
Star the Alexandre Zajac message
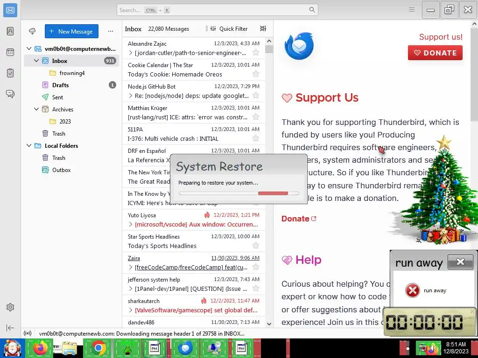[x=256, y=52]
